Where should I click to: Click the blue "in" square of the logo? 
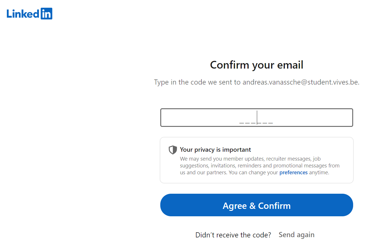[x=47, y=13]
